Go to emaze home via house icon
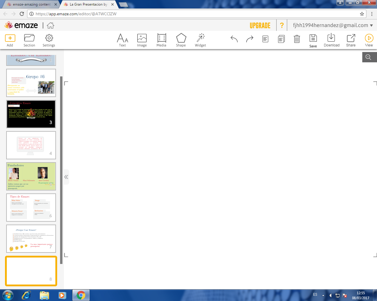The image size is (377, 301). pos(51,26)
